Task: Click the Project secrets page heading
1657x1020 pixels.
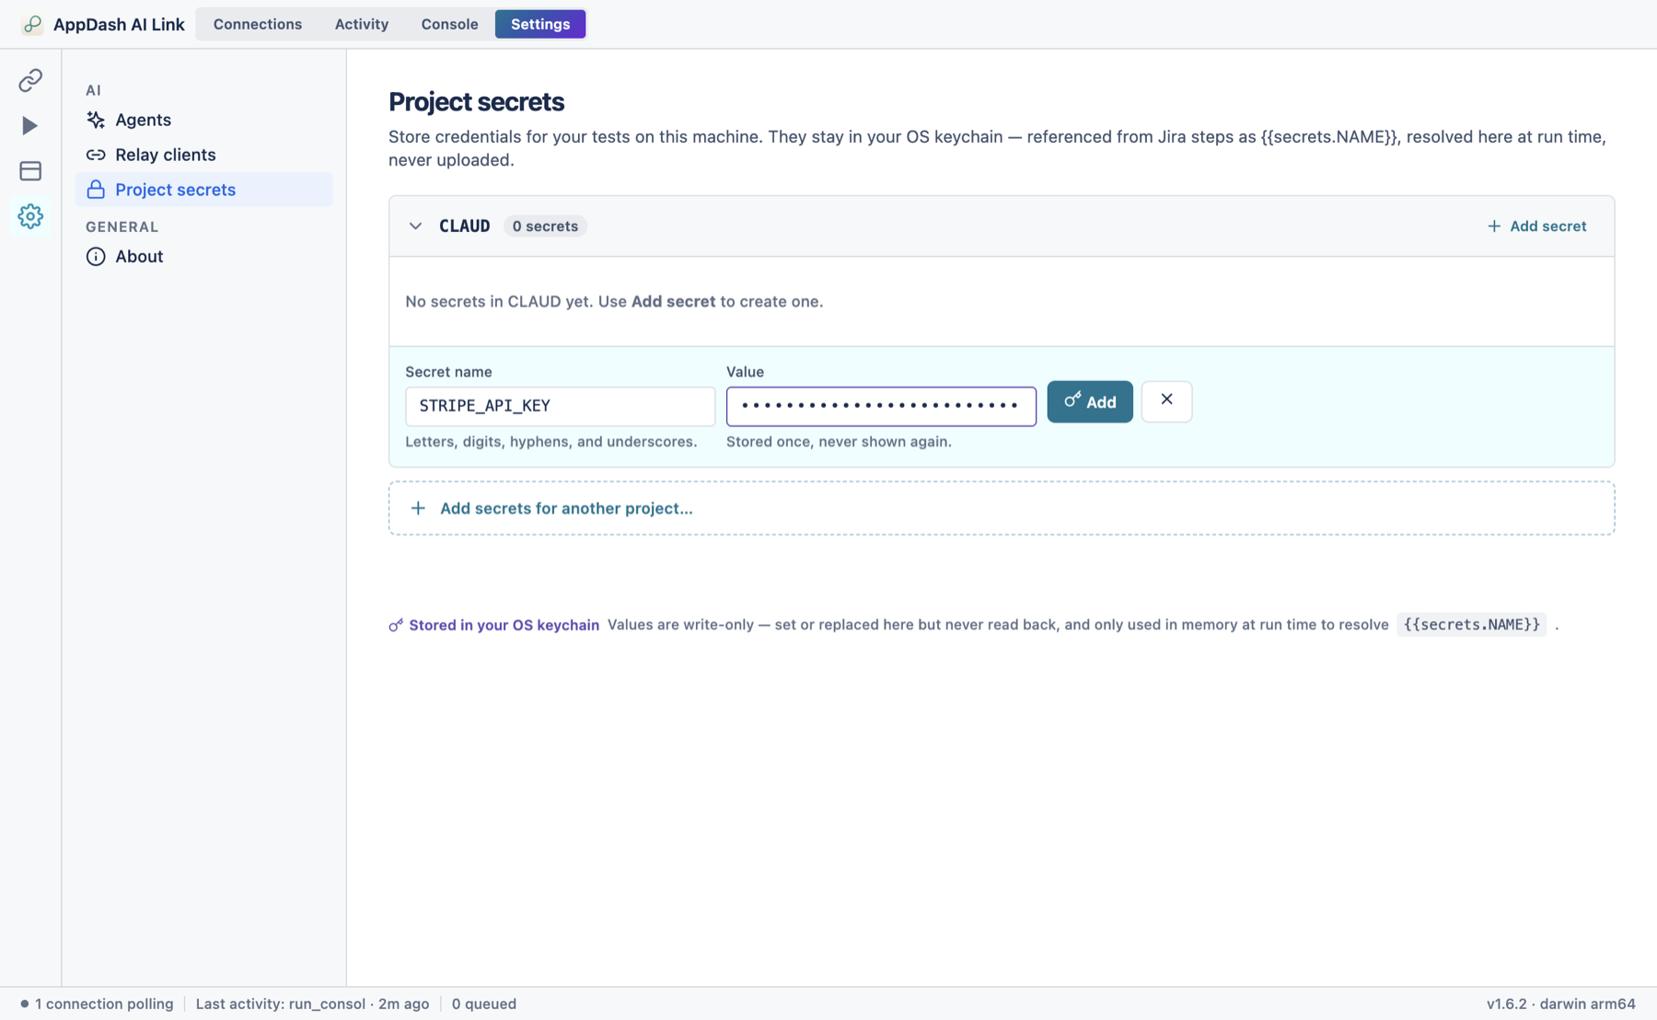Action: coord(476,102)
